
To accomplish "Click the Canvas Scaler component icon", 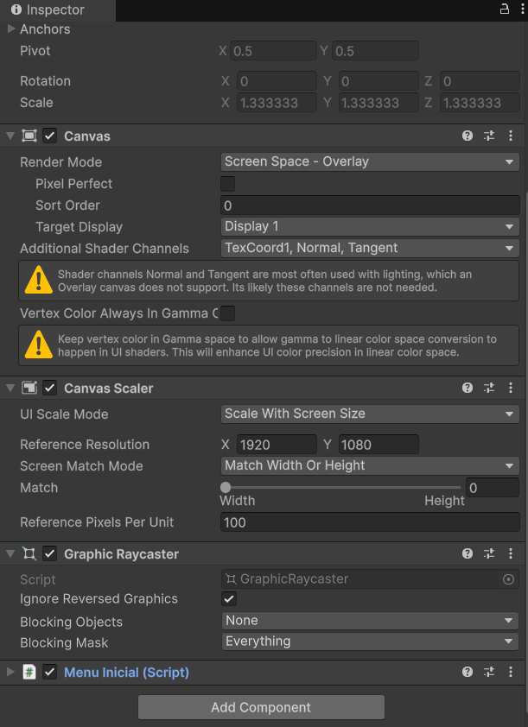I will (29, 388).
